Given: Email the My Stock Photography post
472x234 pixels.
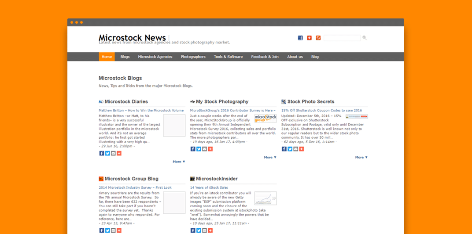Looking at the screenshot, I should [x=204, y=149].
